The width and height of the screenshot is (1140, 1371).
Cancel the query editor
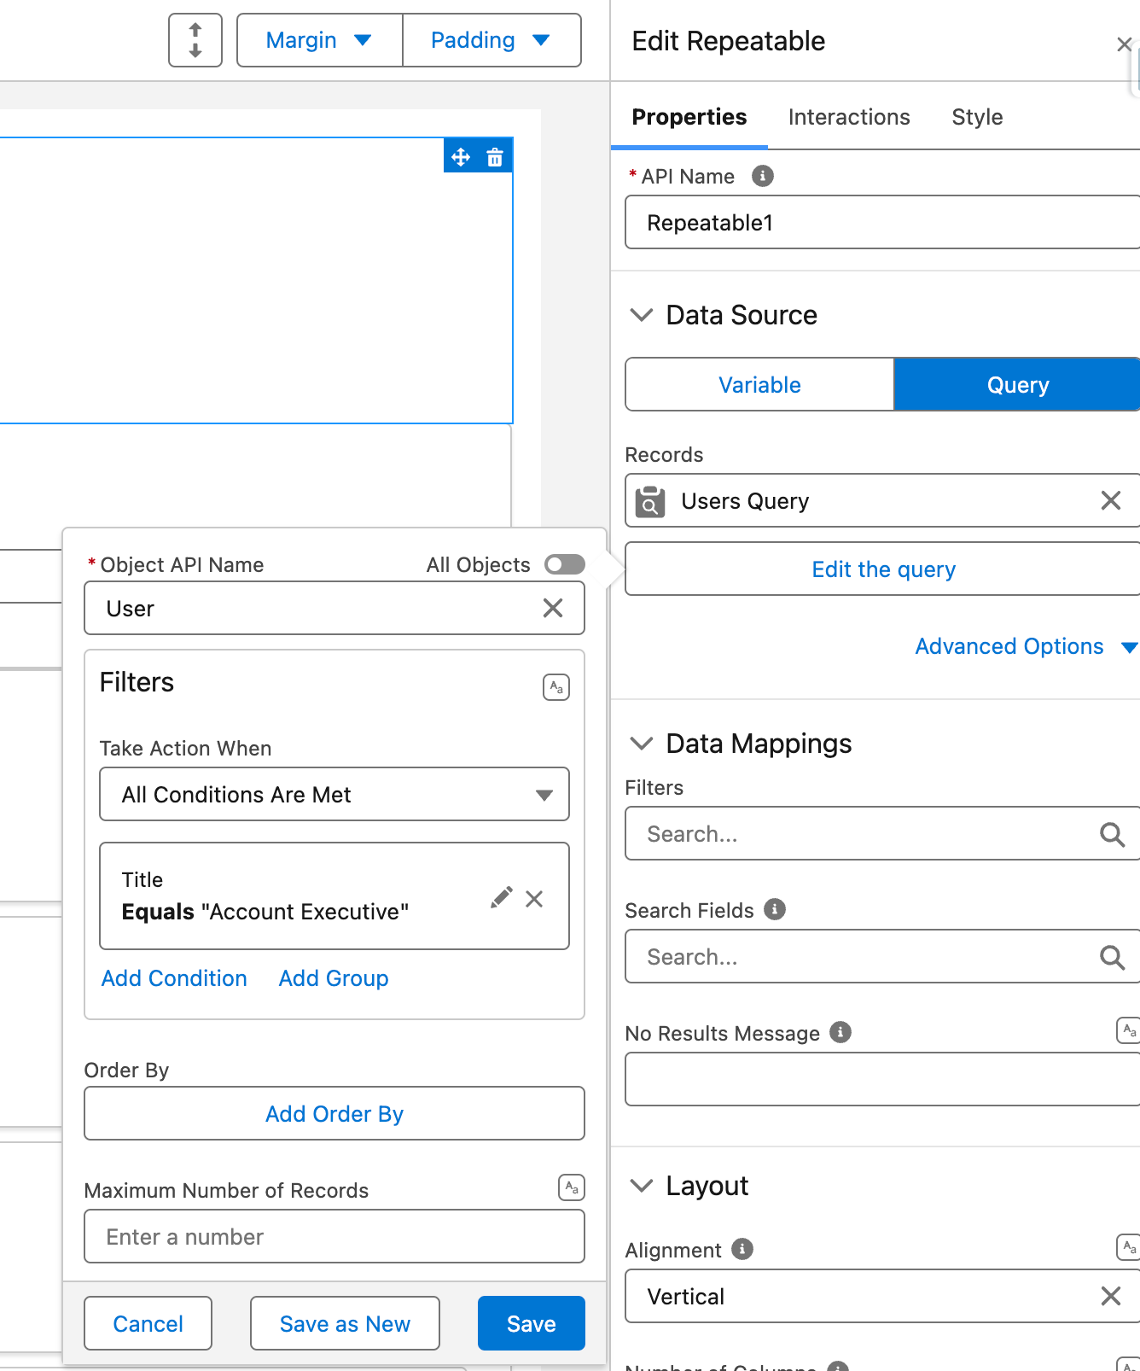click(148, 1323)
